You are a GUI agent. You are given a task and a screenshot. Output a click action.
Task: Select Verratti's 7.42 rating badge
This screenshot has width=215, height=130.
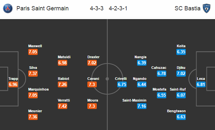63,106
